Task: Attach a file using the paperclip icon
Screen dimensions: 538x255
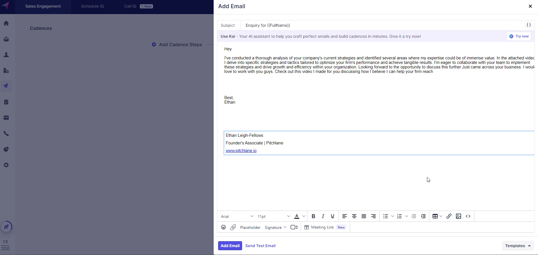Action: pos(233,227)
